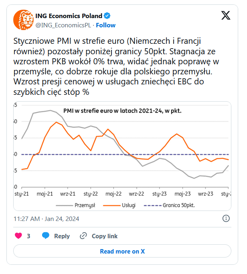Click the like count number 3
Screen dimensions: 247x274
(x=28, y=236)
